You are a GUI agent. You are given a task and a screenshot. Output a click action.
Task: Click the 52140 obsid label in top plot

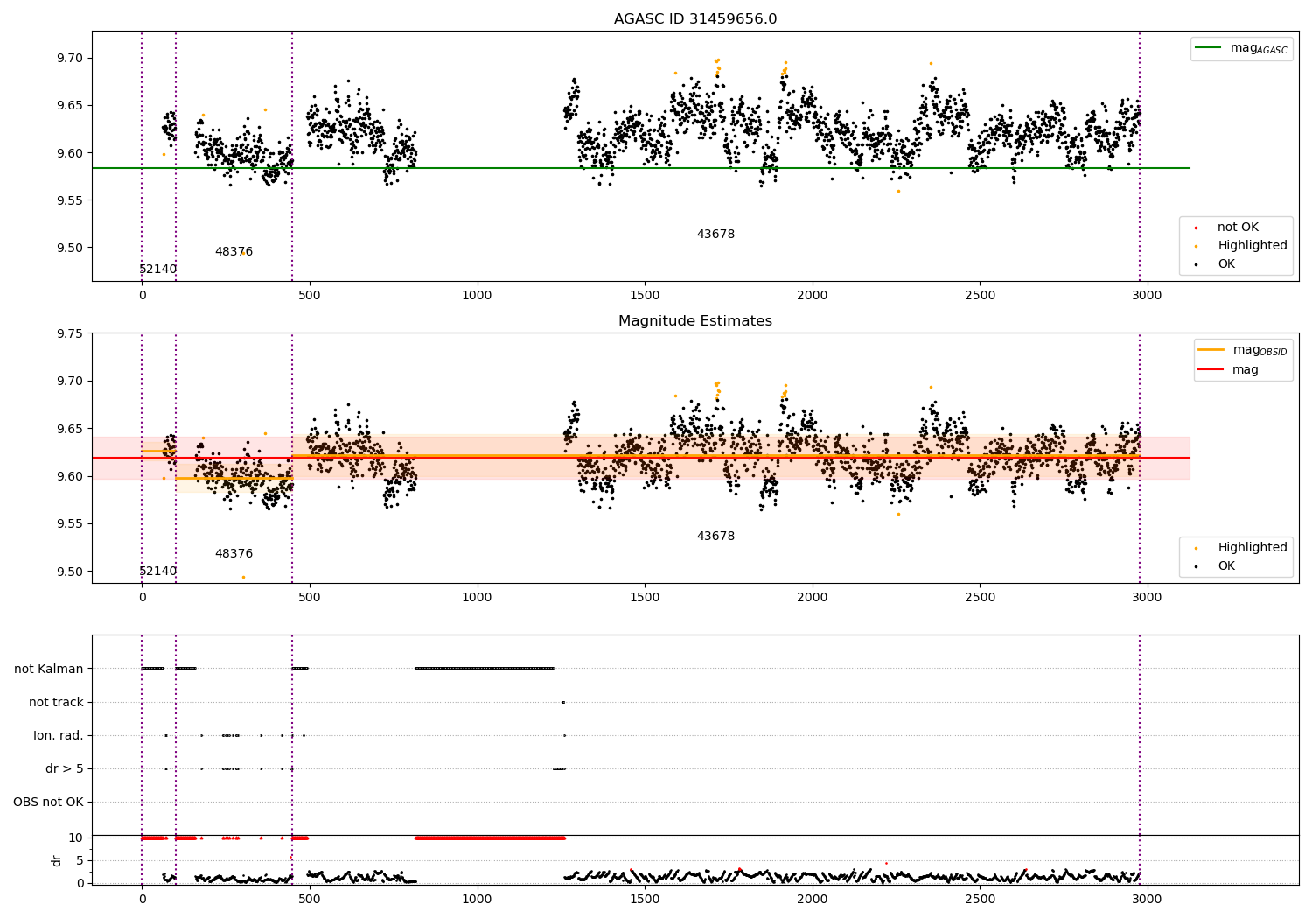[x=157, y=270]
